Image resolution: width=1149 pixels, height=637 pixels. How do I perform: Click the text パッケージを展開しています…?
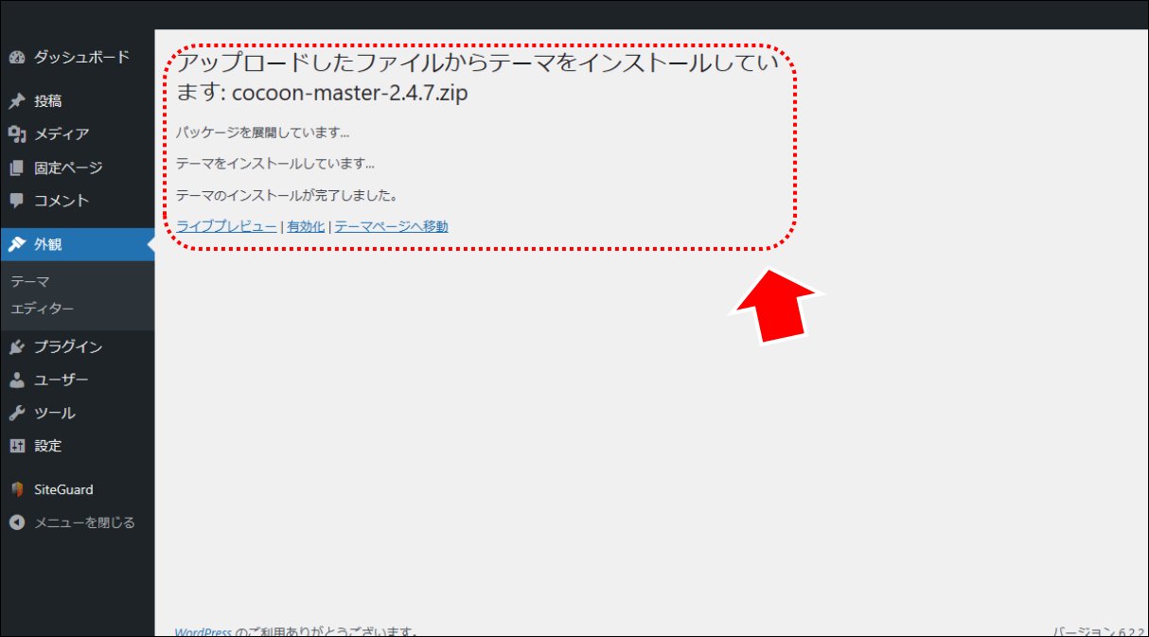[263, 133]
